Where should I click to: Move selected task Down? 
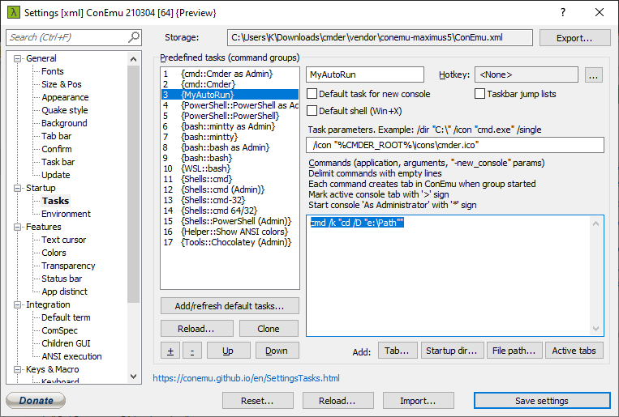point(277,351)
